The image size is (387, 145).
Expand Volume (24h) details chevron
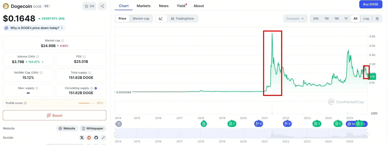click(x=43, y=62)
